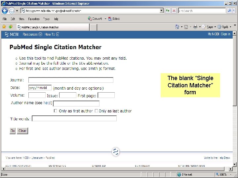Click the help link beside Author name
238x178 pixels.
click(47, 103)
